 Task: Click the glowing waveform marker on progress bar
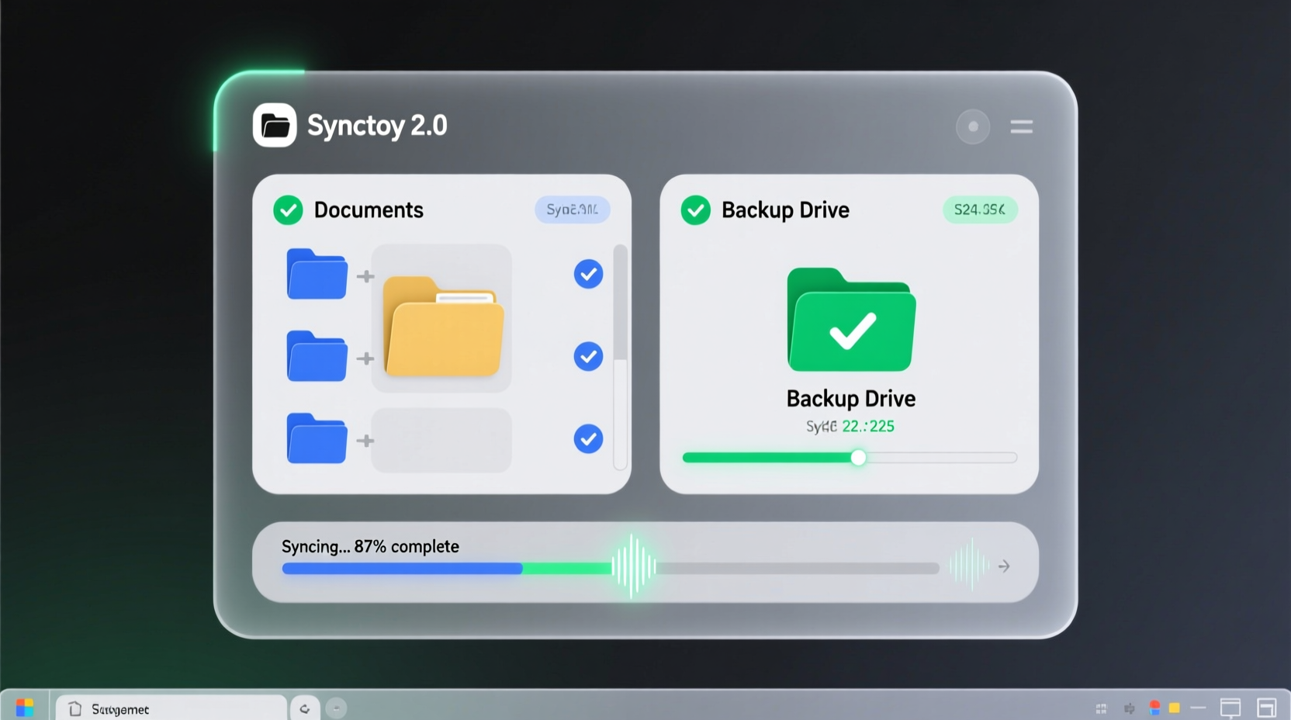(634, 567)
